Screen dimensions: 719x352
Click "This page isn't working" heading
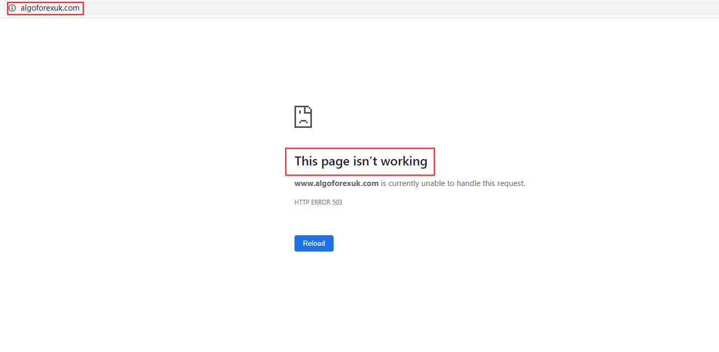361,161
